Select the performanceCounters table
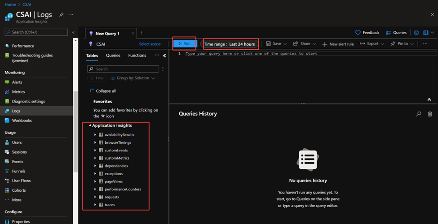The image size is (438, 224). 123,190
